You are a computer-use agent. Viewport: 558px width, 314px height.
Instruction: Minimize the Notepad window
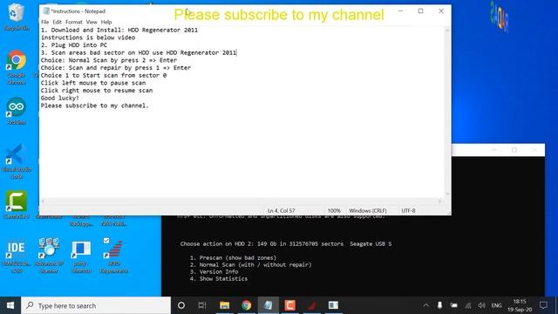(401, 11)
